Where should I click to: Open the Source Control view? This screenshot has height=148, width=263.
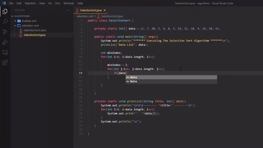coord(5,32)
